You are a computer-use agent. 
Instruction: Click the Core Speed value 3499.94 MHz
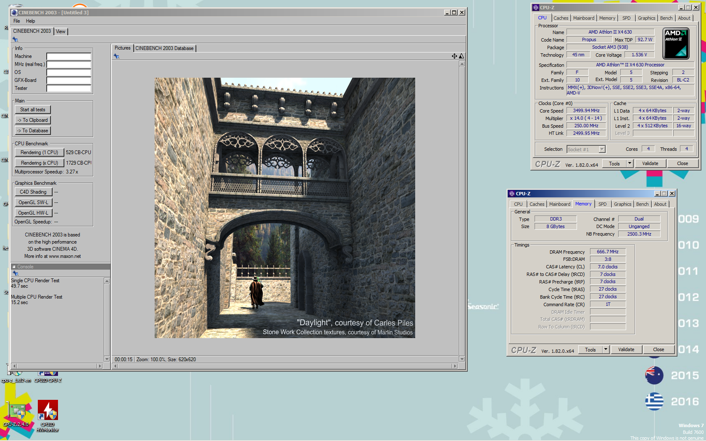(x=586, y=111)
